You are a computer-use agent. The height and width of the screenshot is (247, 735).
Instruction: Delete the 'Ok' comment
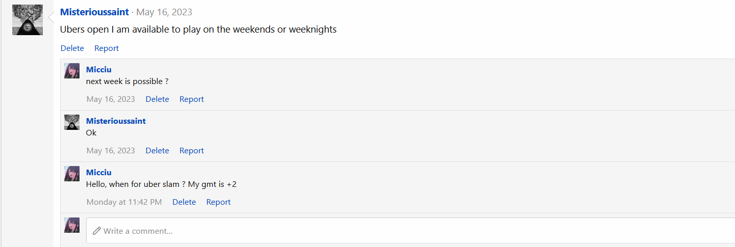tap(157, 151)
